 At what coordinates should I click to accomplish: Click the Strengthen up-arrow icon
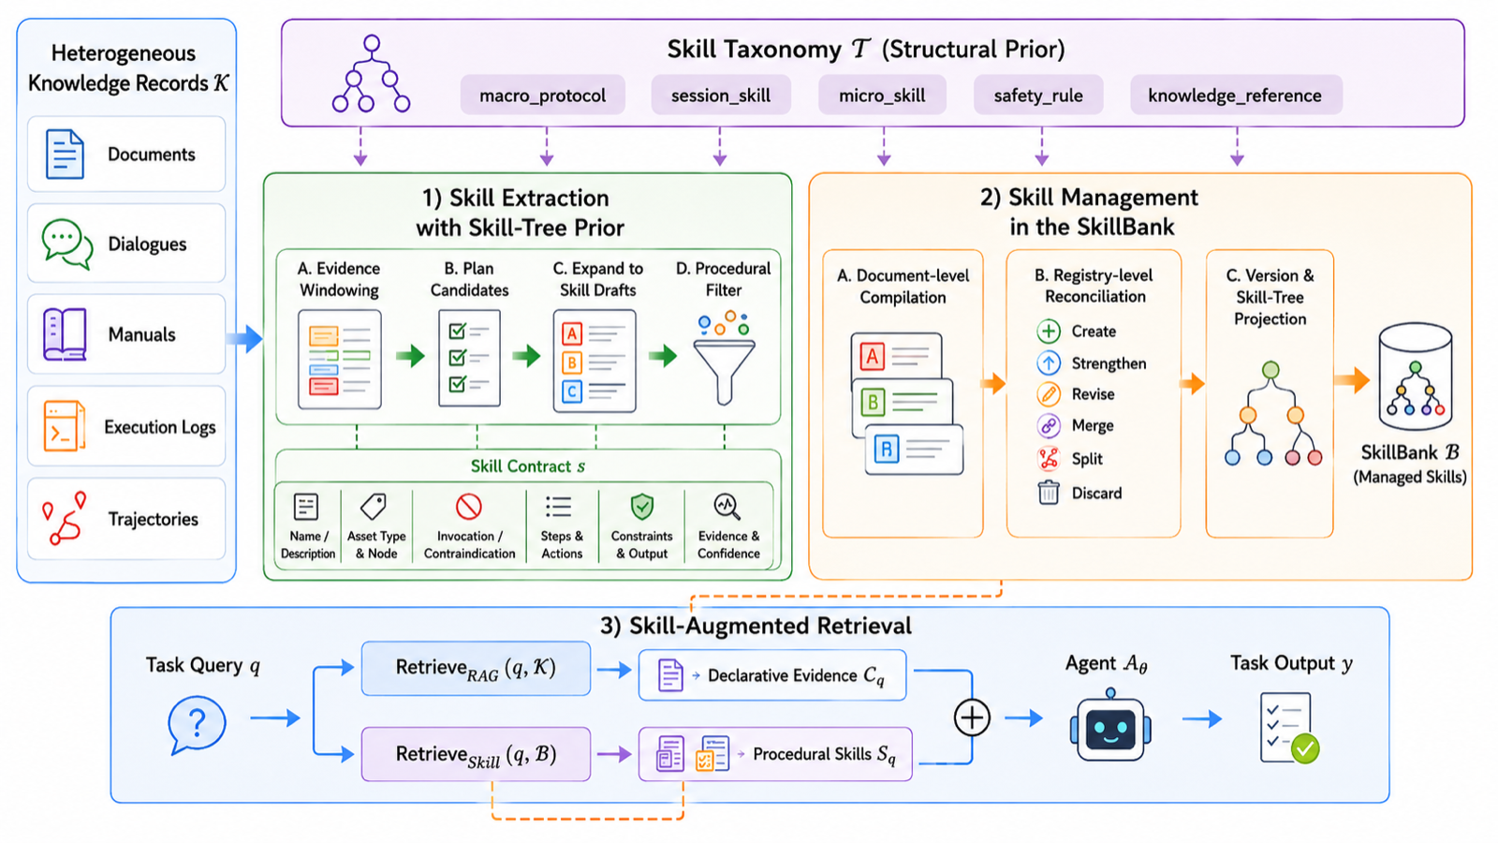1049,362
